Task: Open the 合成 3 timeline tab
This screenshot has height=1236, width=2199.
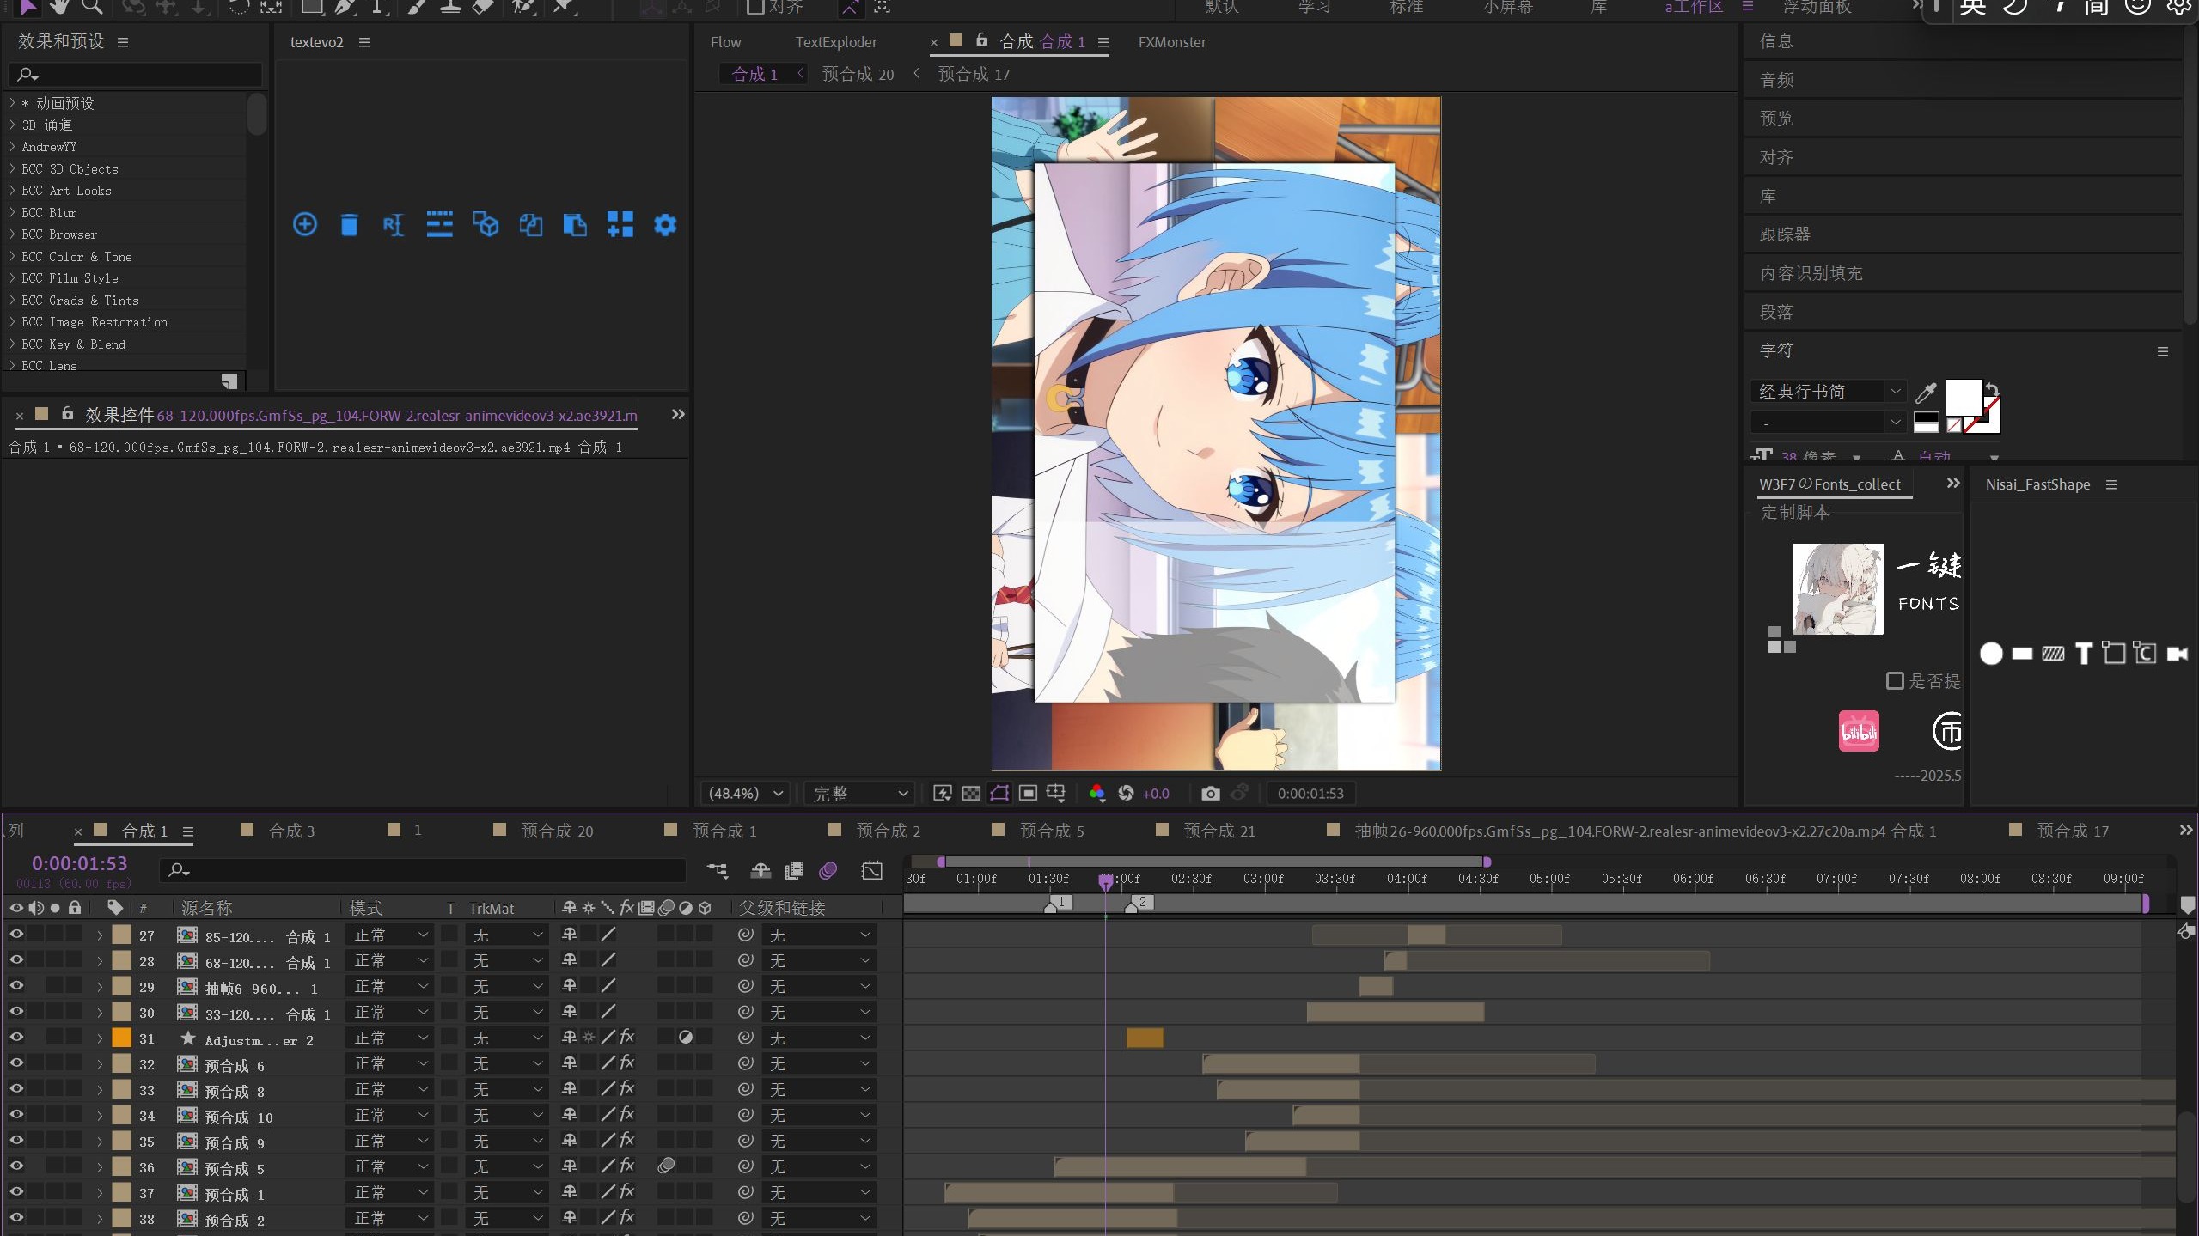Action: pyautogui.click(x=291, y=831)
